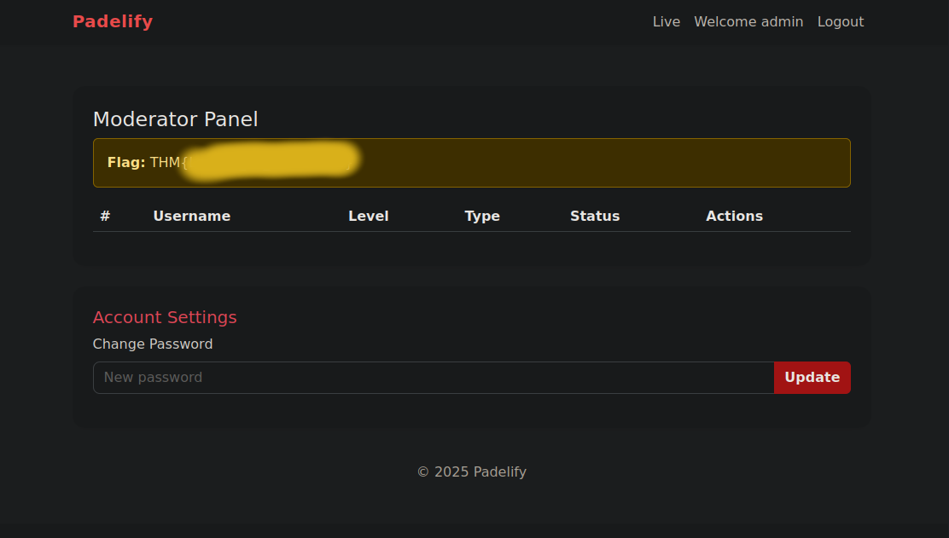This screenshot has height=538, width=949.
Task: Select the Actions column header
Action: [x=734, y=217]
